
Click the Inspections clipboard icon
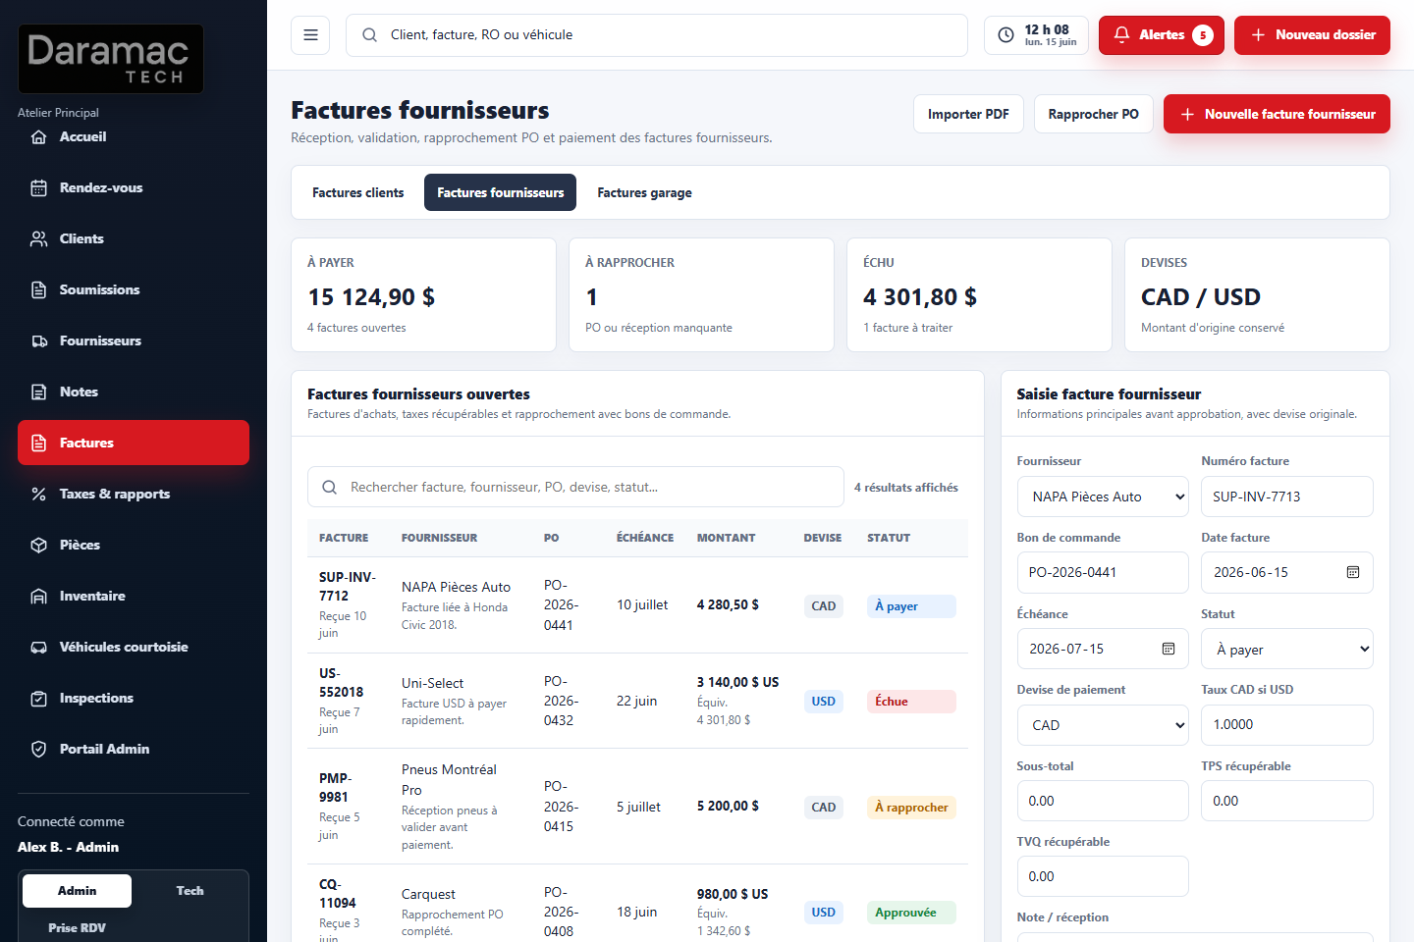pos(39,699)
